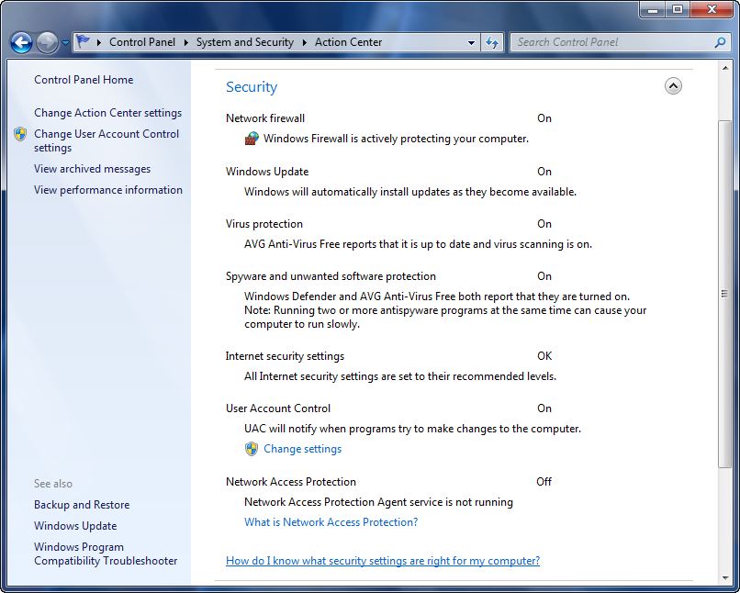Click the Security section heading
Viewport: 740px width, 593px height.
point(252,87)
